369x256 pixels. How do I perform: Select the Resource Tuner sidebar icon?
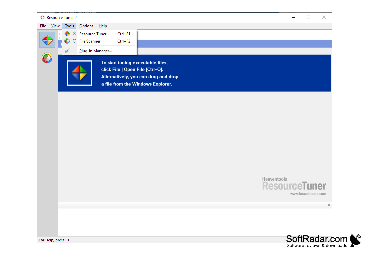[x=47, y=40]
